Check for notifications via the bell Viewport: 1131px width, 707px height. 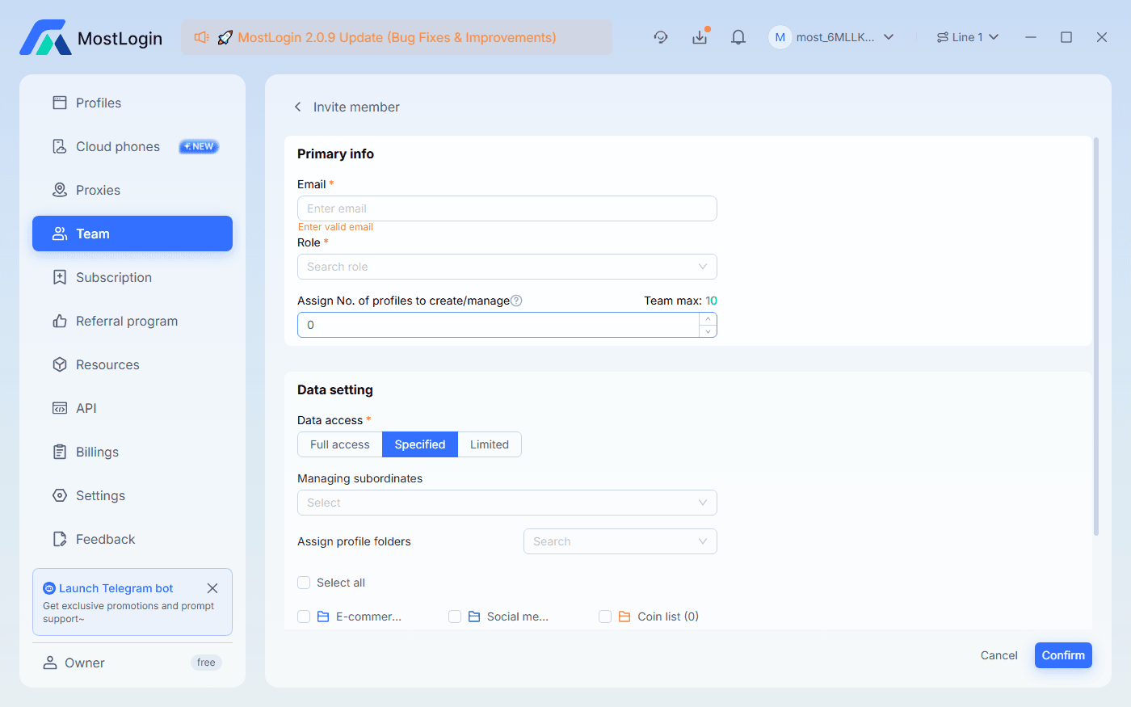pyautogui.click(x=738, y=36)
